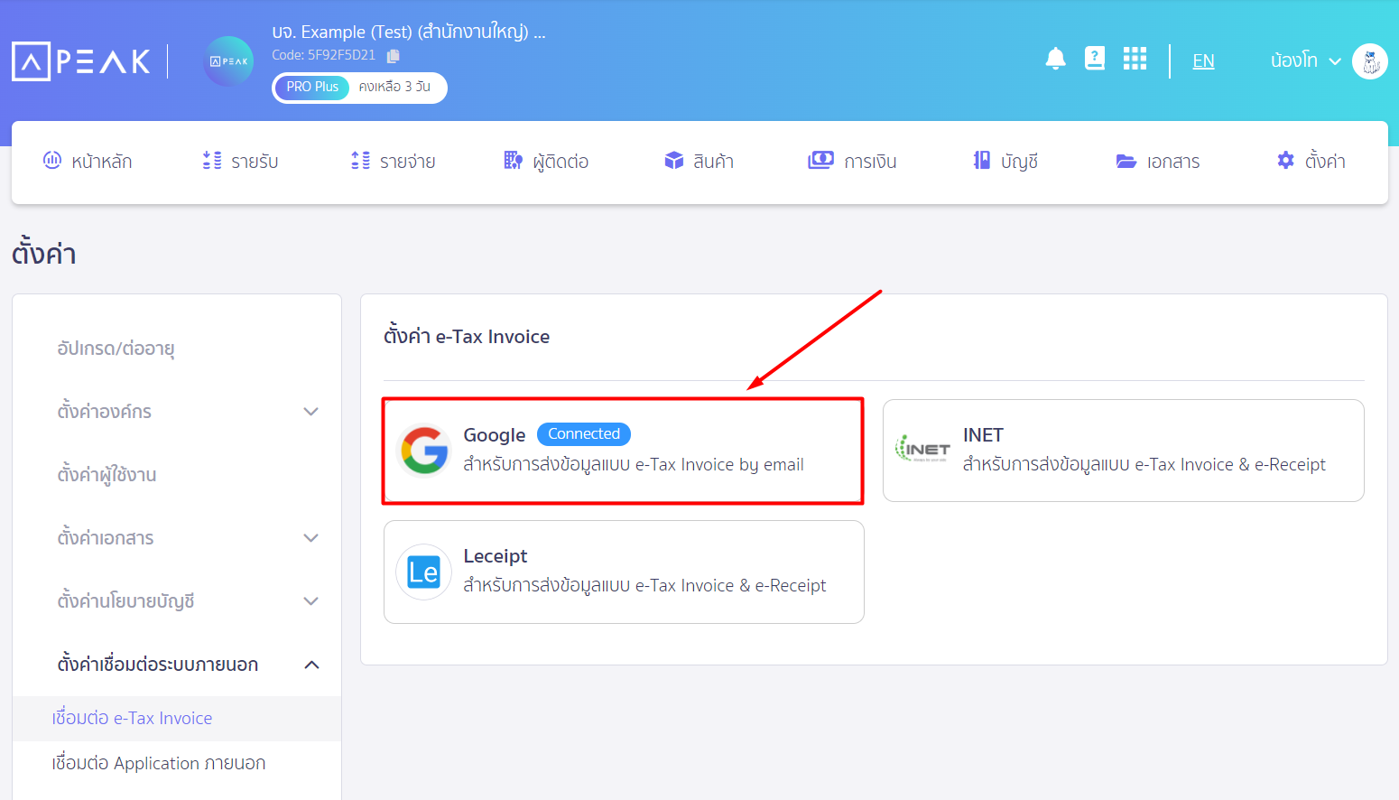Open ตั้งค่า via the gear icon

point(1285,160)
